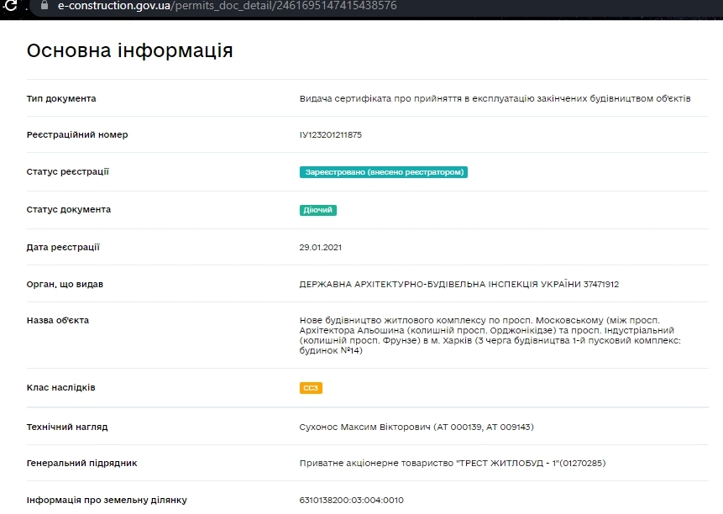Click the 'Зареєстровано (внесено реєстратором)' status badge

point(384,172)
